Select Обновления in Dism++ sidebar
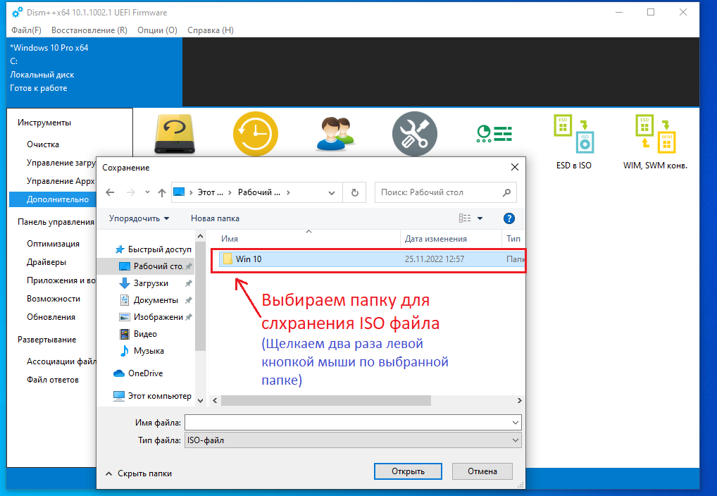The height and width of the screenshot is (496, 717). 51,317
